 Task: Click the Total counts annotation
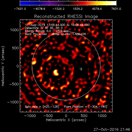pyautogui.click(x=69, y=34)
